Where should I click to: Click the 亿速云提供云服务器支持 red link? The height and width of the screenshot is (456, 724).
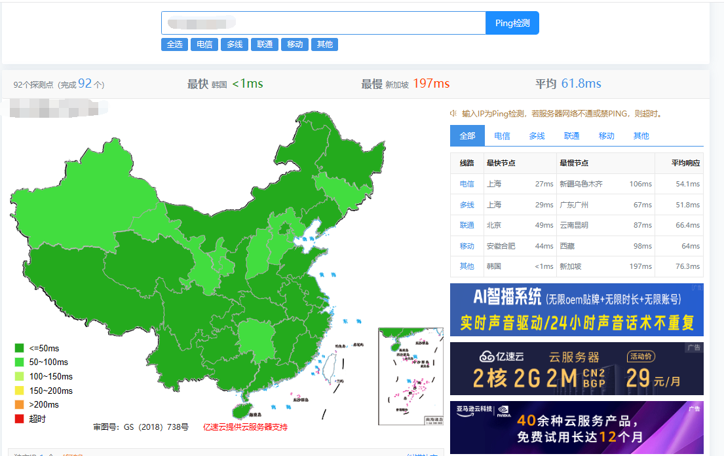click(245, 427)
